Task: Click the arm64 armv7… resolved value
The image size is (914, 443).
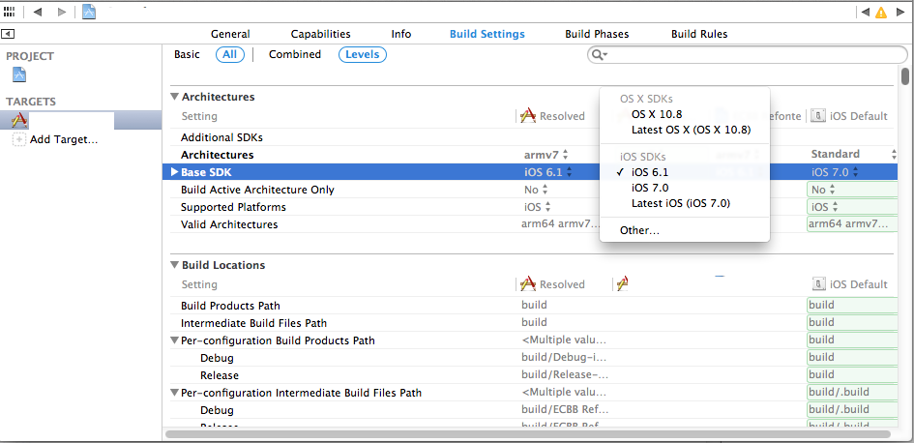Action: (560, 223)
